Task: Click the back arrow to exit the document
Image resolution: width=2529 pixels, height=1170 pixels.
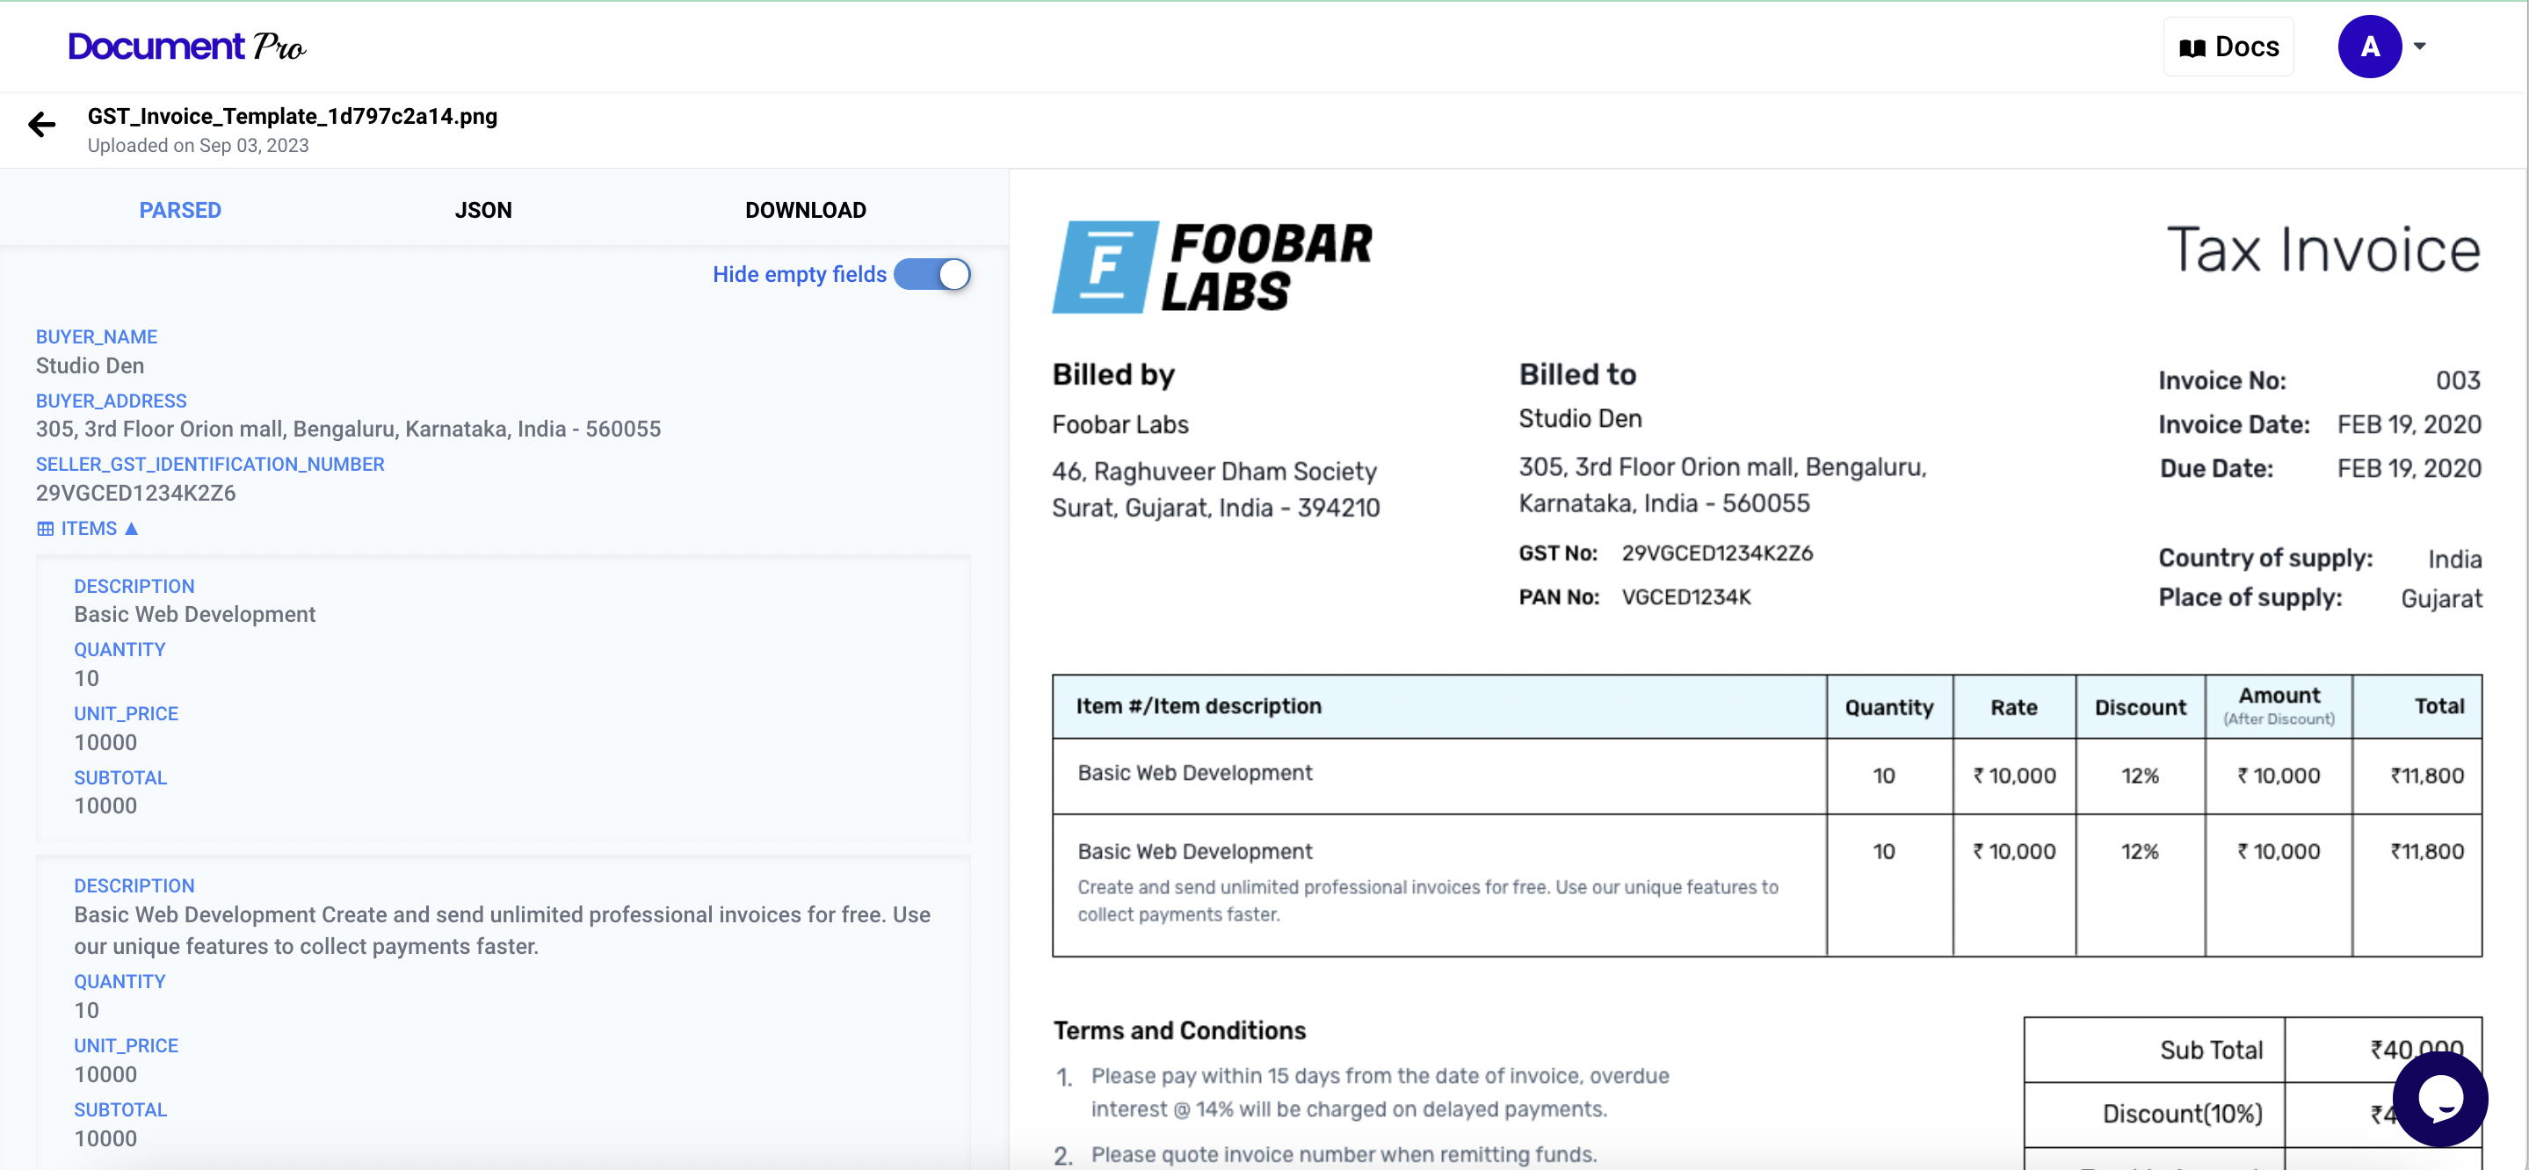Action: 40,124
